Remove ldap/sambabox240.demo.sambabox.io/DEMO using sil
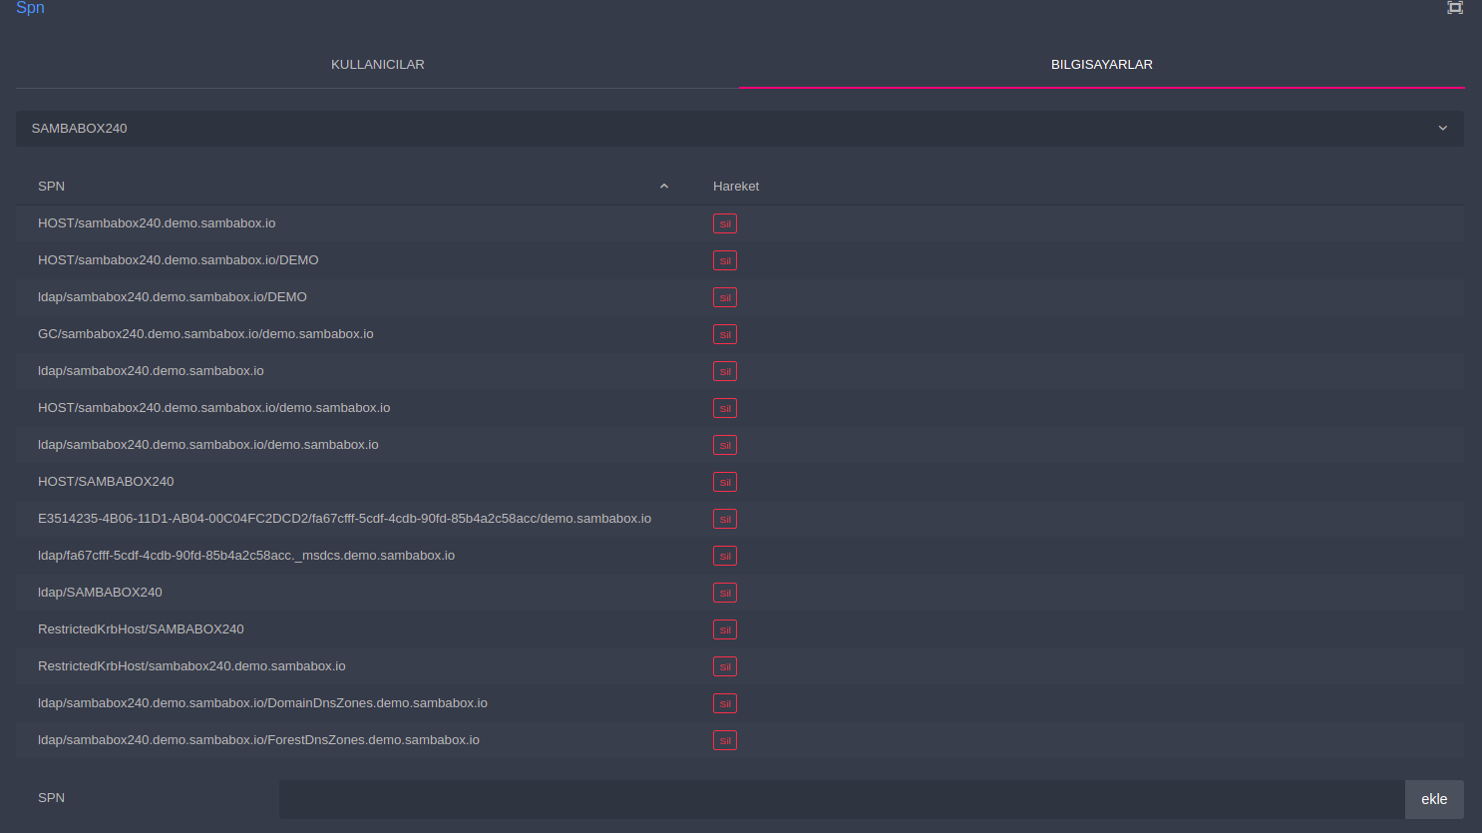The image size is (1482, 833). pyautogui.click(x=725, y=298)
